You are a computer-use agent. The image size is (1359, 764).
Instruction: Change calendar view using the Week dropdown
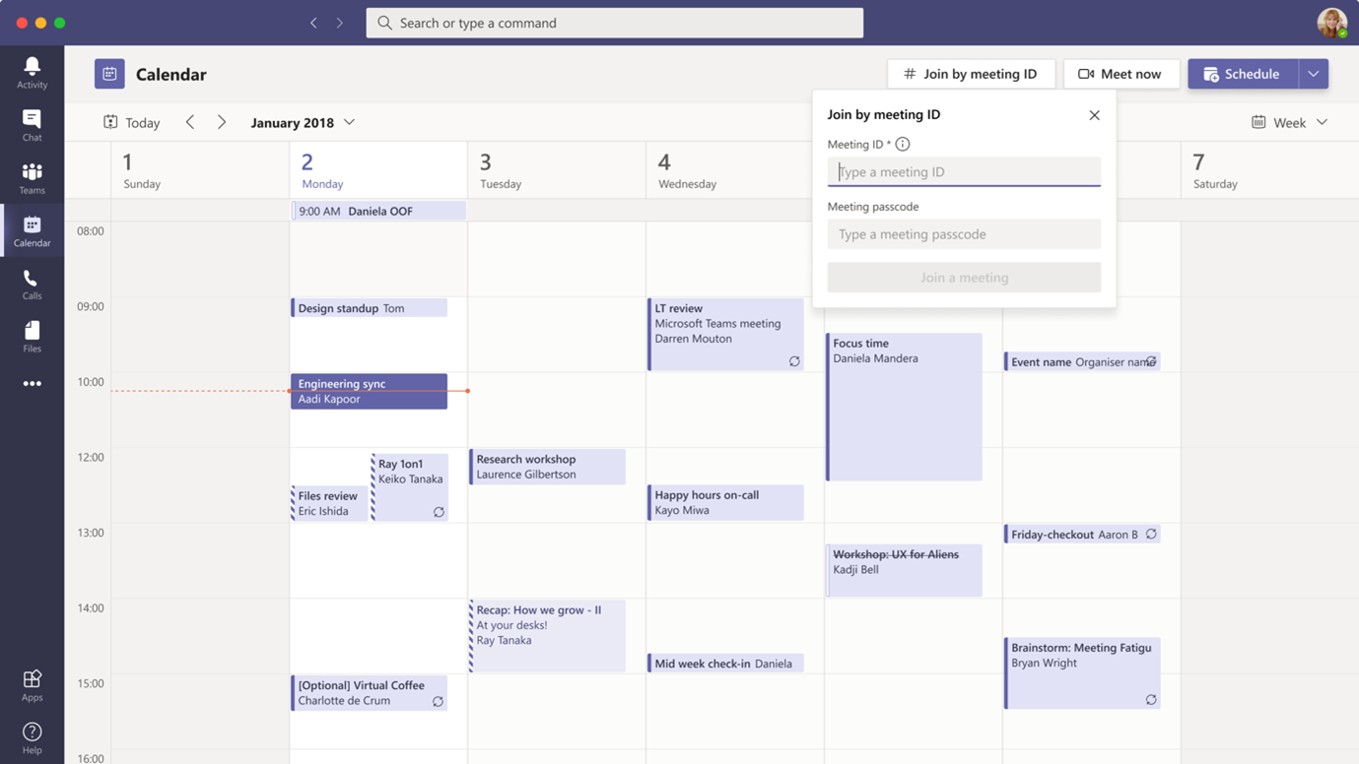coord(1289,121)
